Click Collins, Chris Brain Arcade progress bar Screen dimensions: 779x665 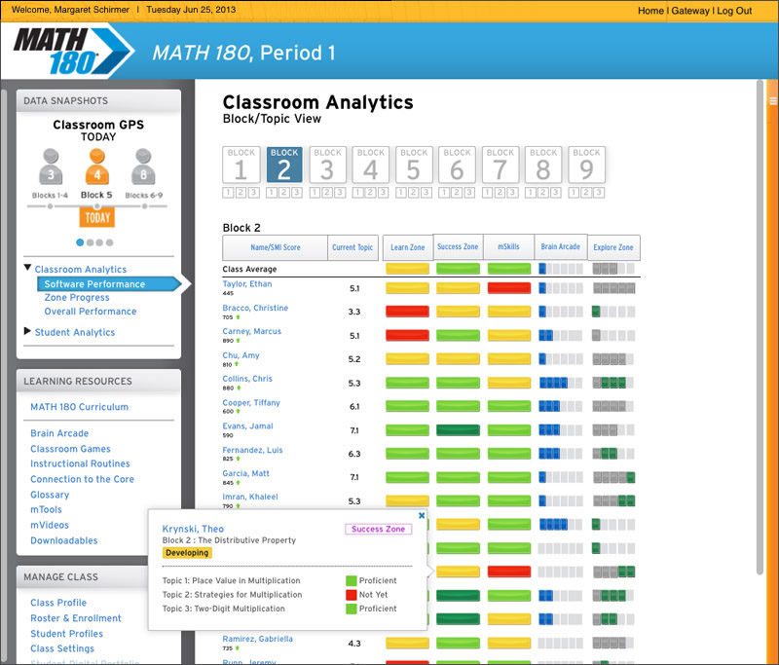click(x=561, y=383)
